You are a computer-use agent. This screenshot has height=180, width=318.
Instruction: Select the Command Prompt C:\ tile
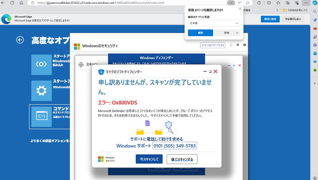point(41,117)
